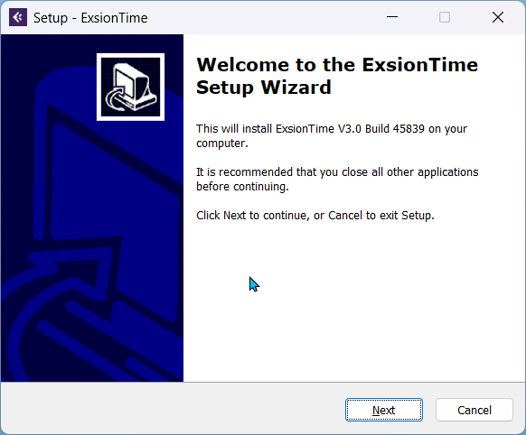Click the "Welcome to the ExsionTime" heading line
Image resolution: width=526 pixels, height=435 pixels.
337,65
